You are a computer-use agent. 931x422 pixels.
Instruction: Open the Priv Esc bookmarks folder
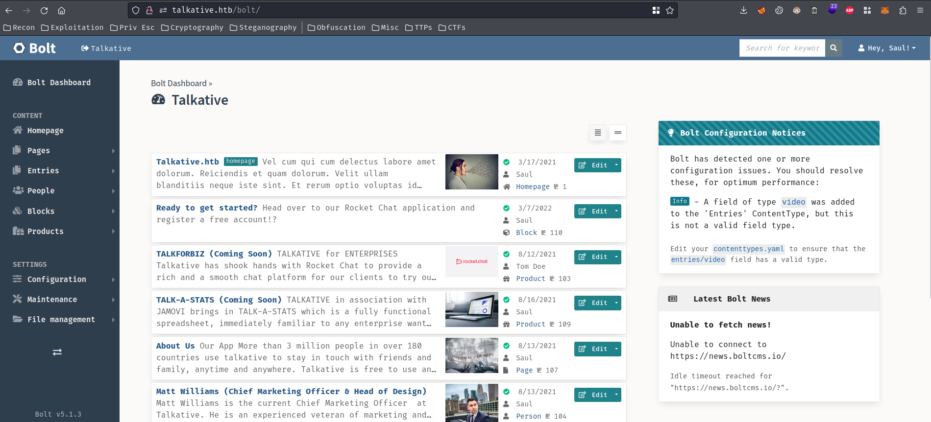point(132,27)
